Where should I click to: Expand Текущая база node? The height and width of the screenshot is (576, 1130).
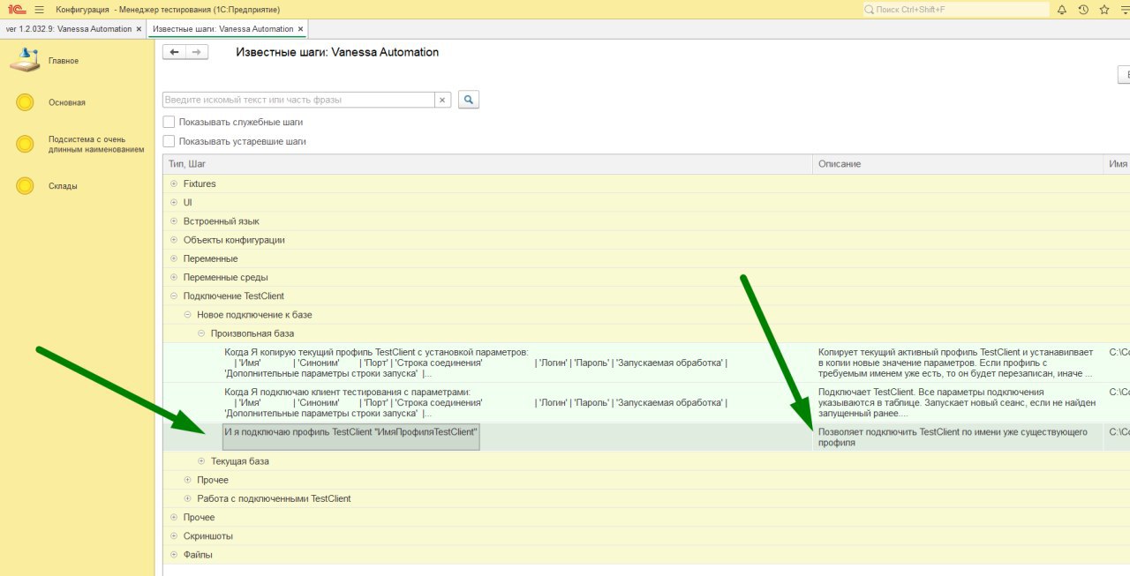[x=201, y=461]
